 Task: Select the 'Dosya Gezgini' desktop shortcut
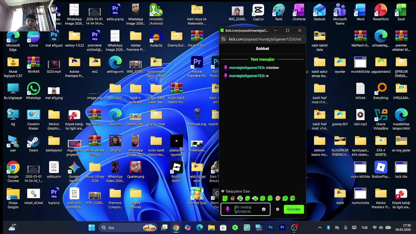coord(13,198)
